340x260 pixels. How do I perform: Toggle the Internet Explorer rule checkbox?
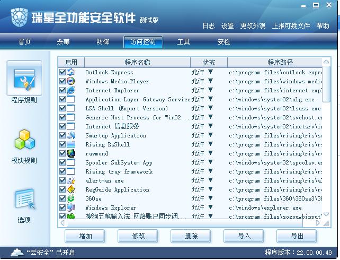[x=62, y=90]
